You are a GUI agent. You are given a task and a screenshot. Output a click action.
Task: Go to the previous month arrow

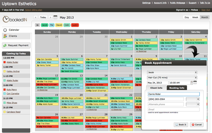[35, 18]
